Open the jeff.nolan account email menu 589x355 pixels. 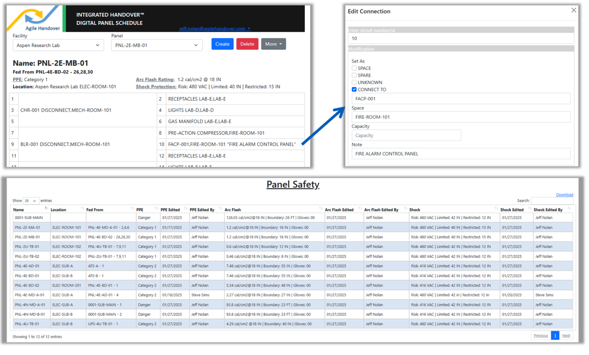pyautogui.click(x=214, y=29)
